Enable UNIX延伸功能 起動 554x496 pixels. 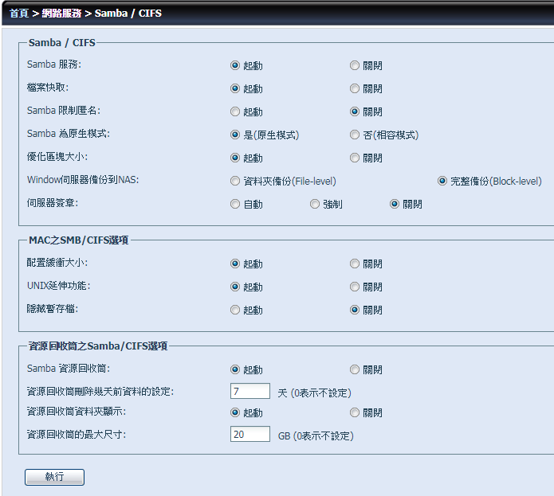235,287
